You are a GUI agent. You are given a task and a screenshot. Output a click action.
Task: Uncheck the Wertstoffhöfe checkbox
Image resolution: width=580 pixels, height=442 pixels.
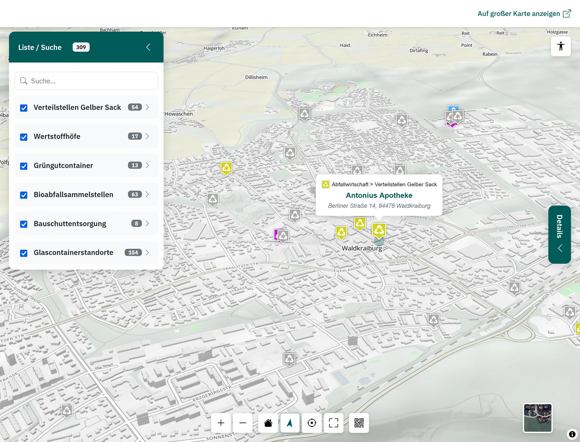click(x=24, y=136)
